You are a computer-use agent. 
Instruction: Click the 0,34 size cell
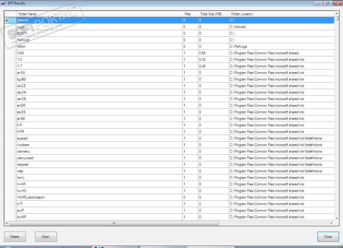tap(213, 60)
